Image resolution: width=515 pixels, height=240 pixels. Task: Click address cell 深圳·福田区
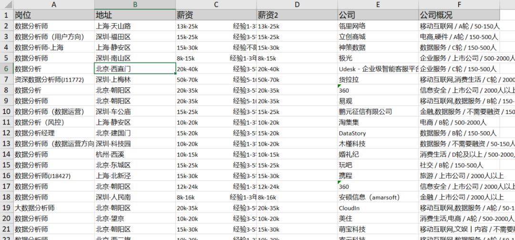pos(135,36)
